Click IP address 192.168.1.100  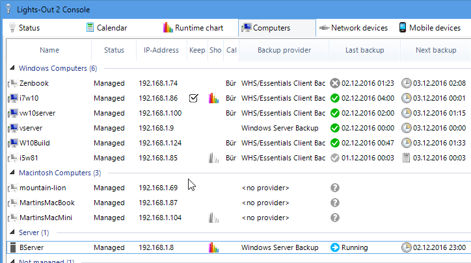pos(160,113)
